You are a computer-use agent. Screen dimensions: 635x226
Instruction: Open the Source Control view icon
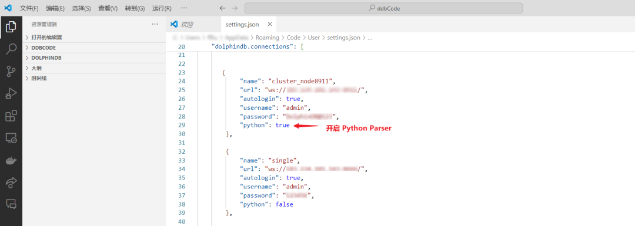11,72
